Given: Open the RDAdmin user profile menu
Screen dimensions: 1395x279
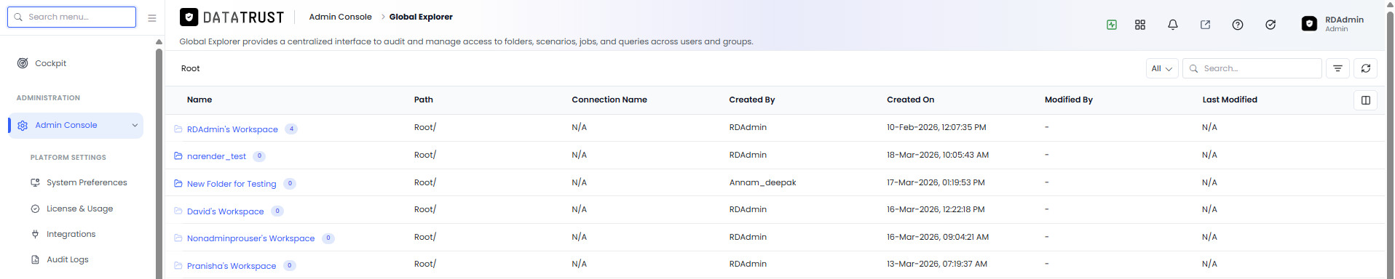Looking at the screenshot, I should (1333, 24).
